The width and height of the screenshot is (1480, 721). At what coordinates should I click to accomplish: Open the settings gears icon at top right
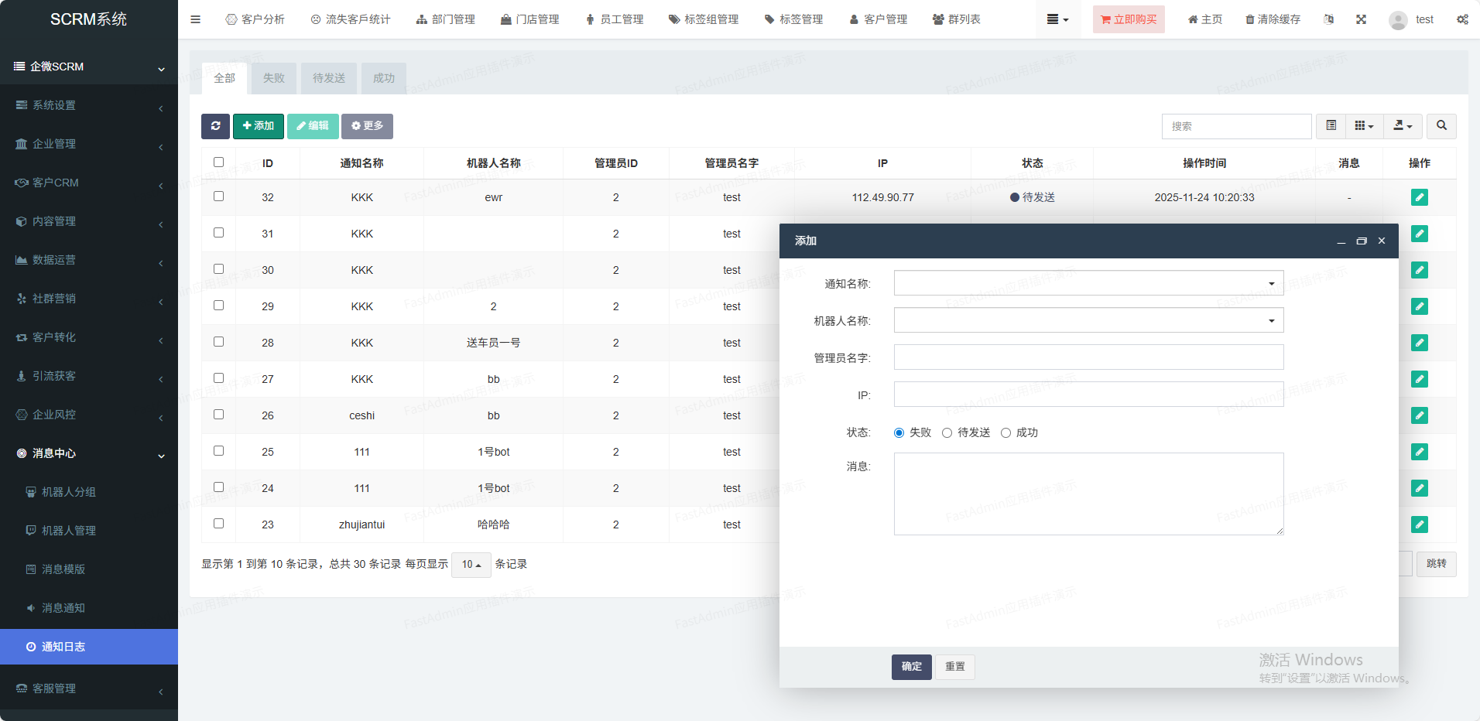pos(1462,19)
